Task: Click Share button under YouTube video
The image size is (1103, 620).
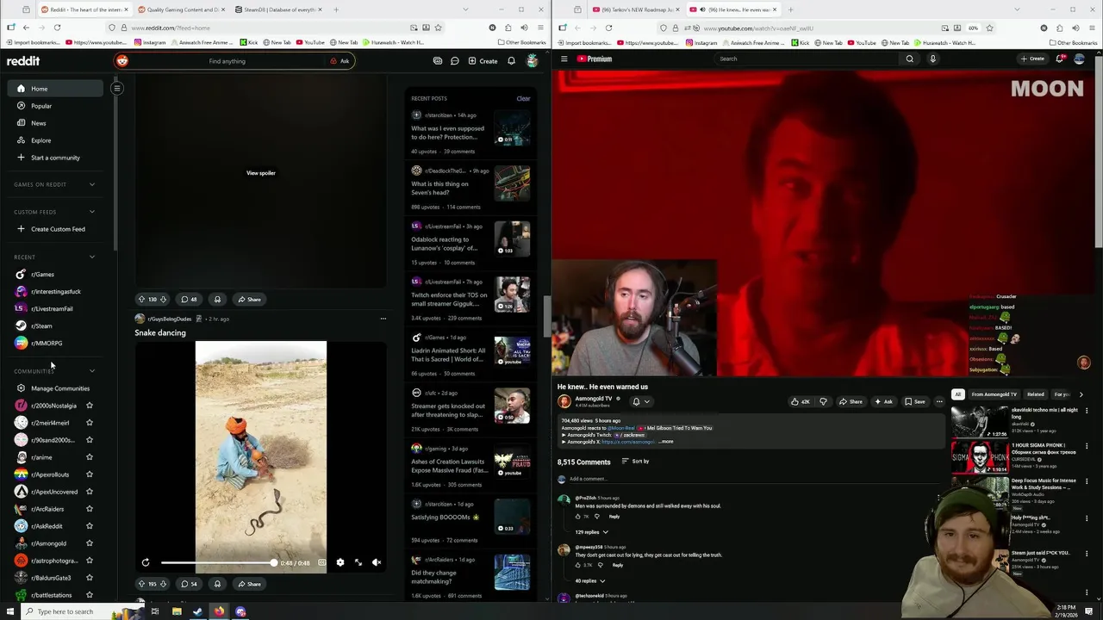Action: 851,401
